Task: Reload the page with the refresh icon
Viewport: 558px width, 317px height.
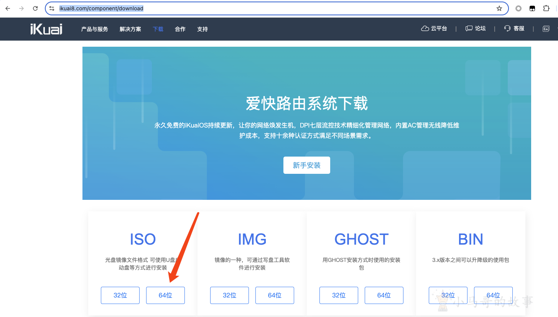Action: click(x=35, y=8)
